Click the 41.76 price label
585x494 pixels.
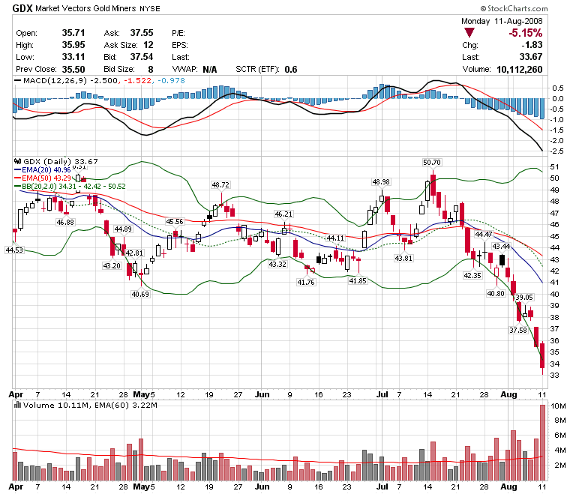(x=306, y=283)
